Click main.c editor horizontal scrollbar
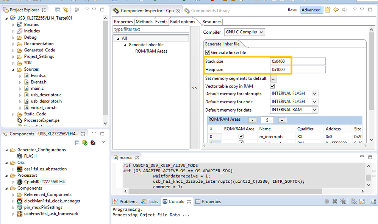 [x=225, y=191]
